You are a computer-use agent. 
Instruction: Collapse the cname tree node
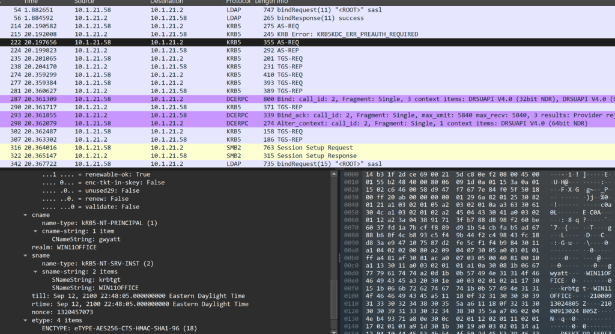(x=25, y=214)
